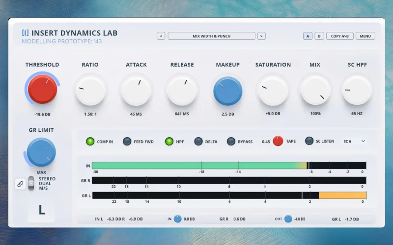Click the -4.0 DB output gain value
This screenshot has height=245, width=393.
300,219
